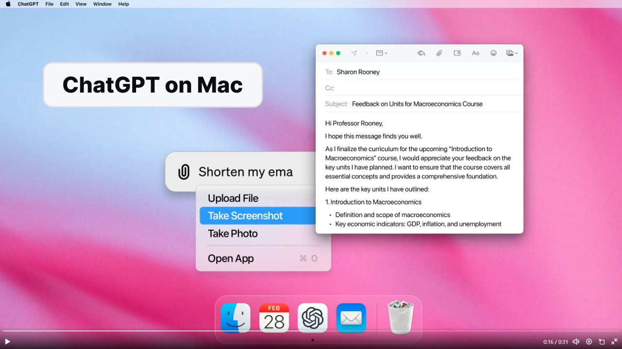This screenshot has width=622, height=349.
Task: Play the video
Action: pyautogui.click(x=7, y=342)
